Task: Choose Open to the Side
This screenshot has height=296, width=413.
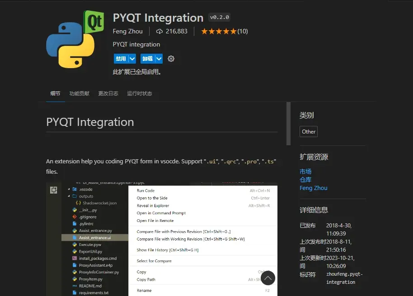Action: [203, 198]
